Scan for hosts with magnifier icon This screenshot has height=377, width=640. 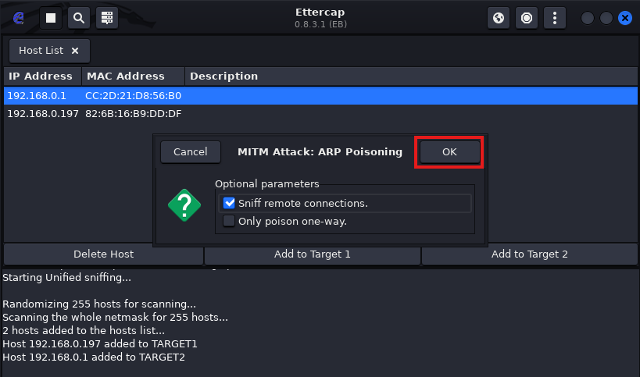pyautogui.click(x=78, y=17)
